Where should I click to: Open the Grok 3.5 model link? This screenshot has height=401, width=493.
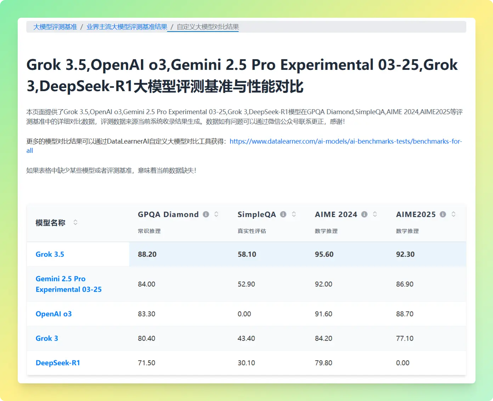pos(50,254)
